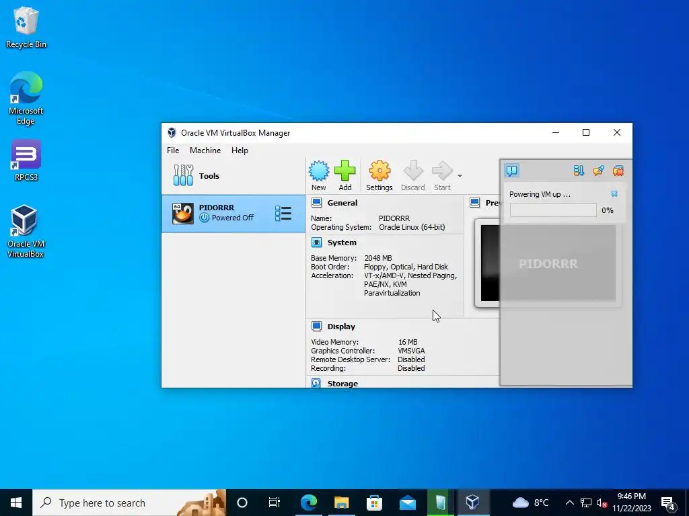The height and width of the screenshot is (516, 689).
Task: Toggle the notification center speech-bubble icon
Action: [x=512, y=170]
